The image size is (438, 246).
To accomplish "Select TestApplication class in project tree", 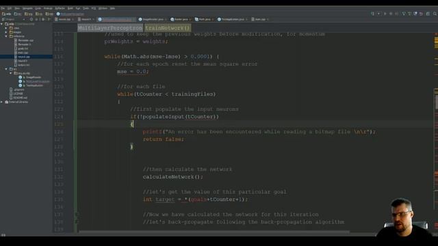I will pyautogui.click(x=34, y=85).
